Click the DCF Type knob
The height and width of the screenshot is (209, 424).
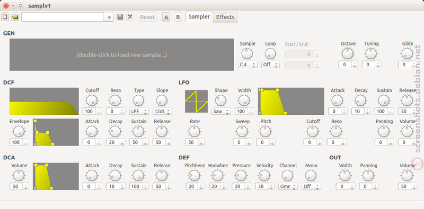point(139,101)
